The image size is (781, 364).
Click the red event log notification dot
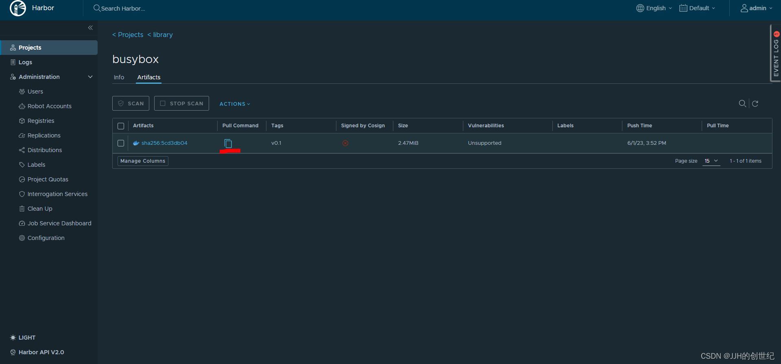[777, 34]
